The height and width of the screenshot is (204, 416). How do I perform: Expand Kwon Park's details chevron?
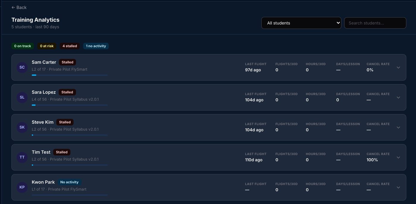(x=398, y=187)
